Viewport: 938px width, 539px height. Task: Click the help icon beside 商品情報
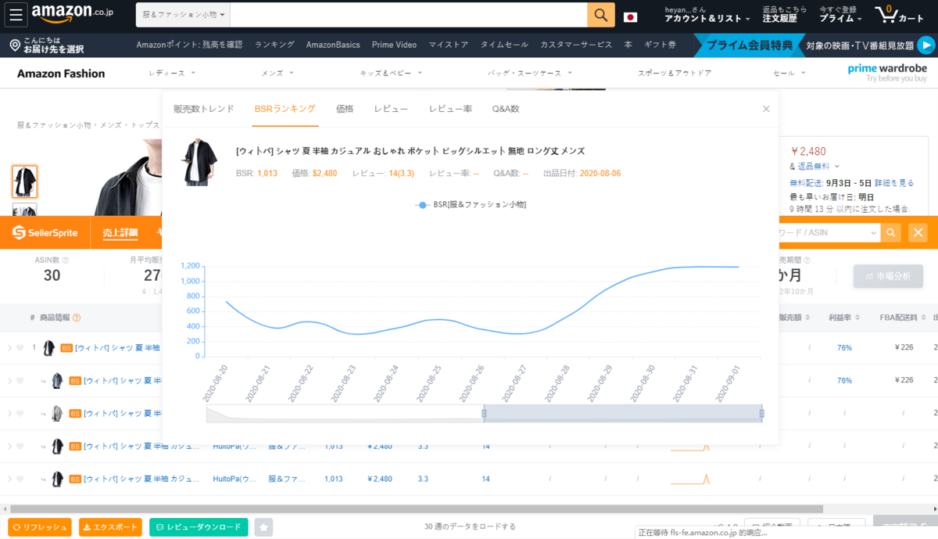coord(77,318)
